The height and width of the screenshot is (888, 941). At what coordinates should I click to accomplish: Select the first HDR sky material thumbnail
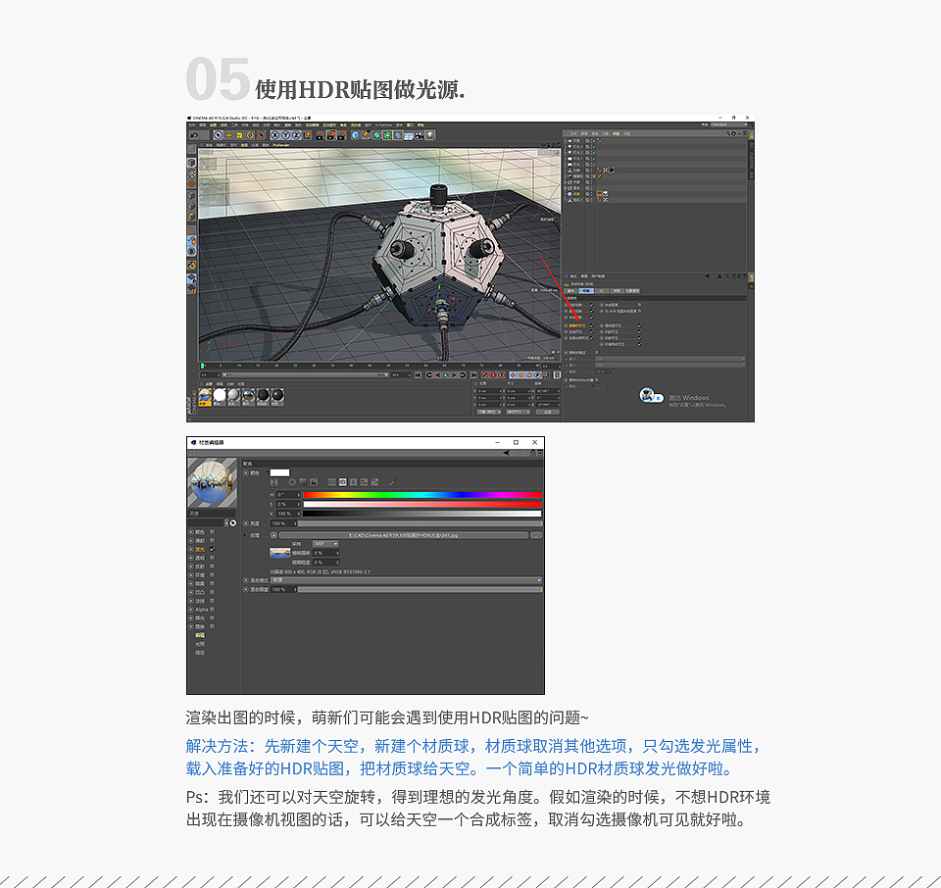click(205, 396)
